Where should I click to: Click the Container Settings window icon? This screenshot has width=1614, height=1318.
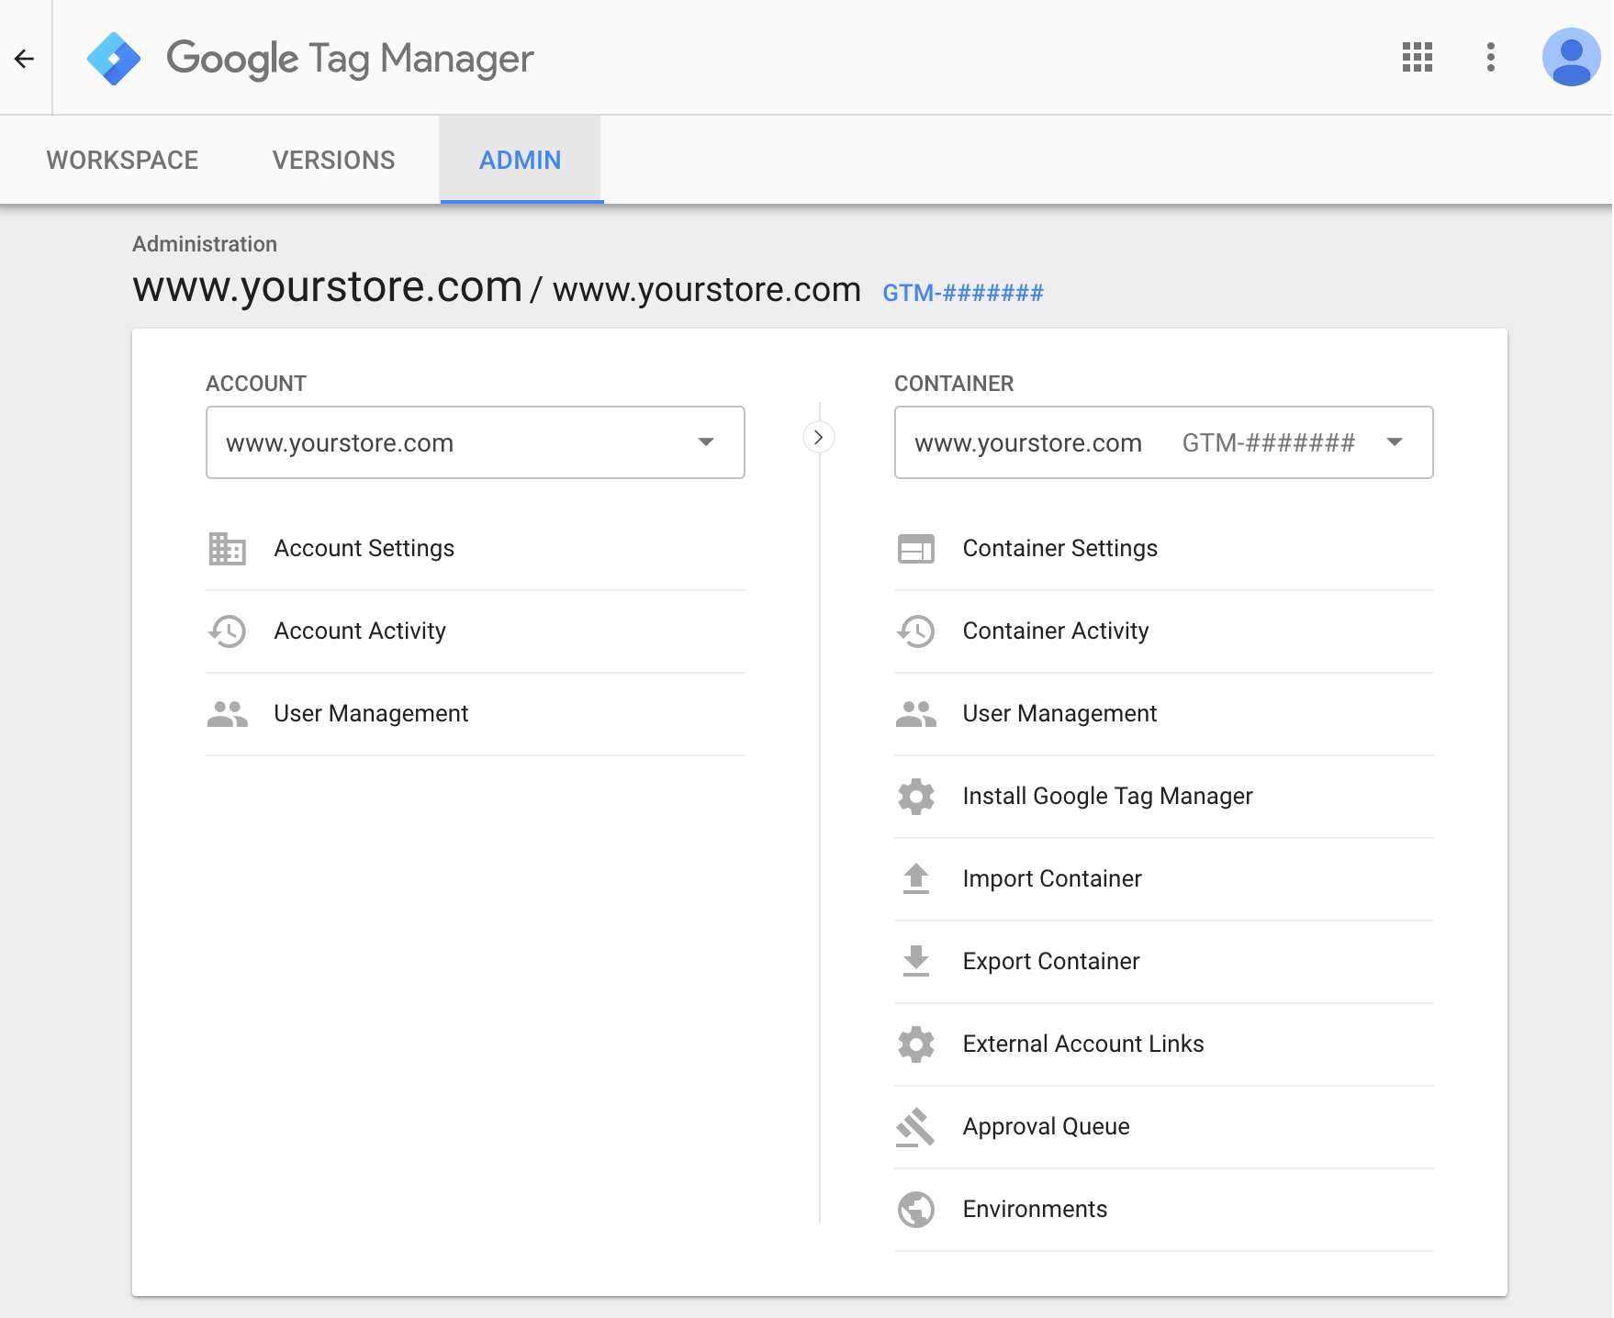pyautogui.click(x=915, y=549)
